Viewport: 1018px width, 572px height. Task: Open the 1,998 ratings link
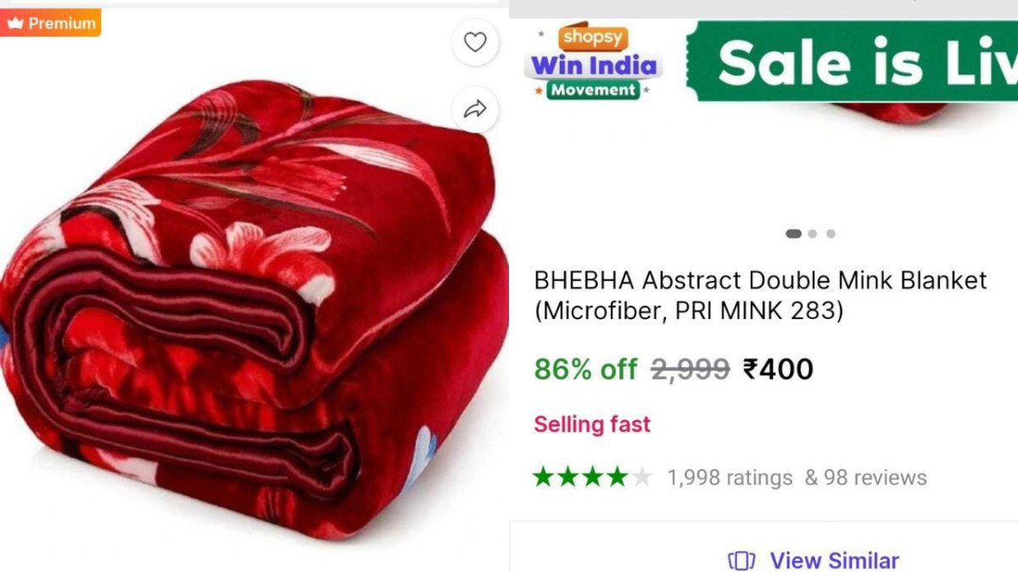(730, 478)
